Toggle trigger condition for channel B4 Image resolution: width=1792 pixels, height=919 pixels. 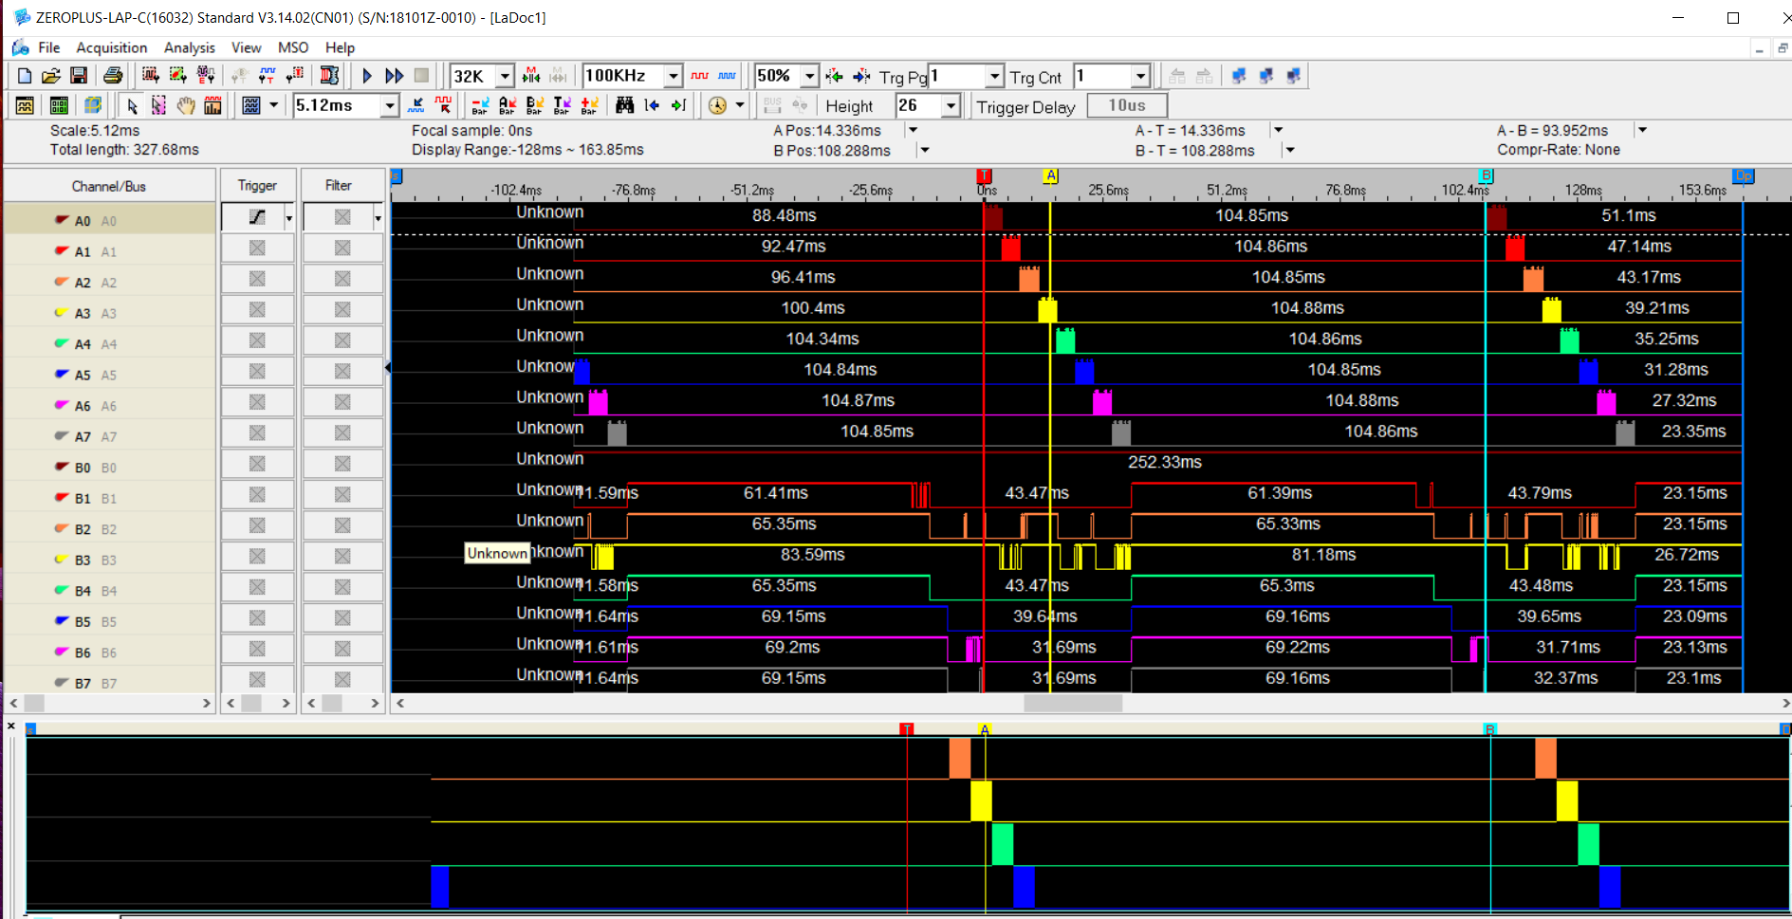pos(257,587)
